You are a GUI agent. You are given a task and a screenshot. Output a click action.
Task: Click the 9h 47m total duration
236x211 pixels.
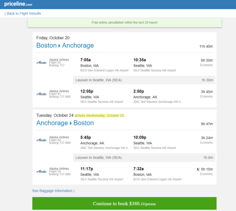point(207,124)
